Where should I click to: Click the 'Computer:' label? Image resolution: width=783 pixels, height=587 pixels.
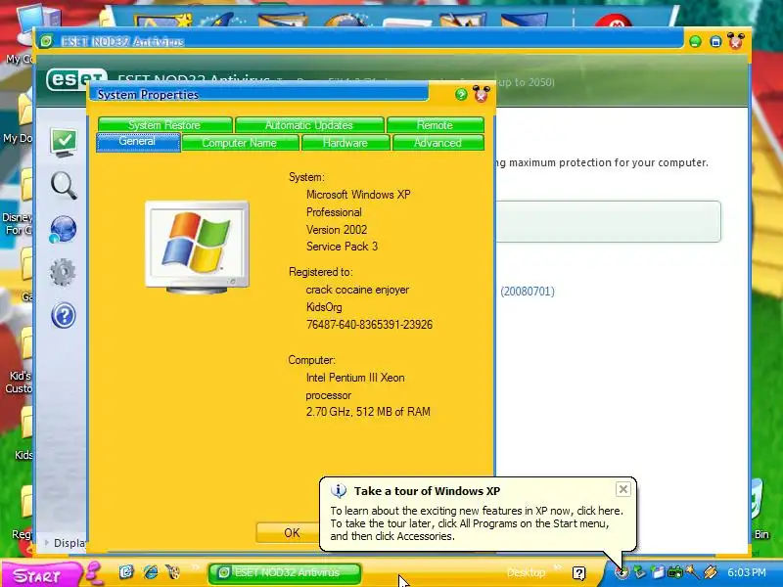[x=311, y=360]
